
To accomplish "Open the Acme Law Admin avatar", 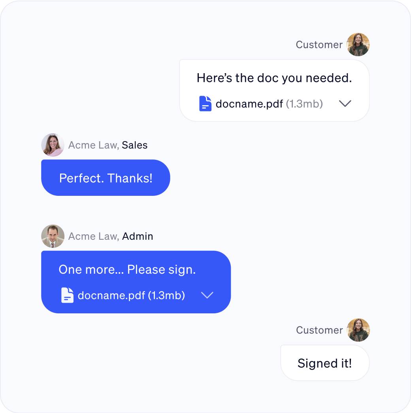I will [x=53, y=236].
